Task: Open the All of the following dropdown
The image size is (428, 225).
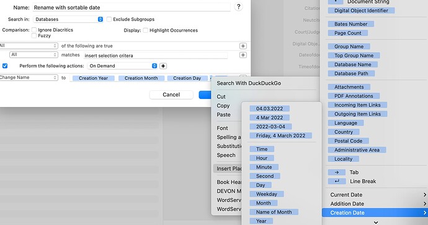Action: [29, 46]
